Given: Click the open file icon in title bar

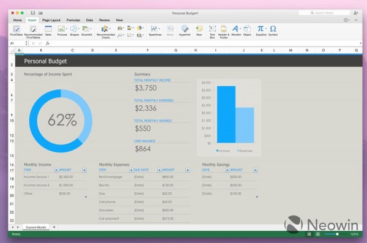Looking at the screenshot, I should coord(40,13).
